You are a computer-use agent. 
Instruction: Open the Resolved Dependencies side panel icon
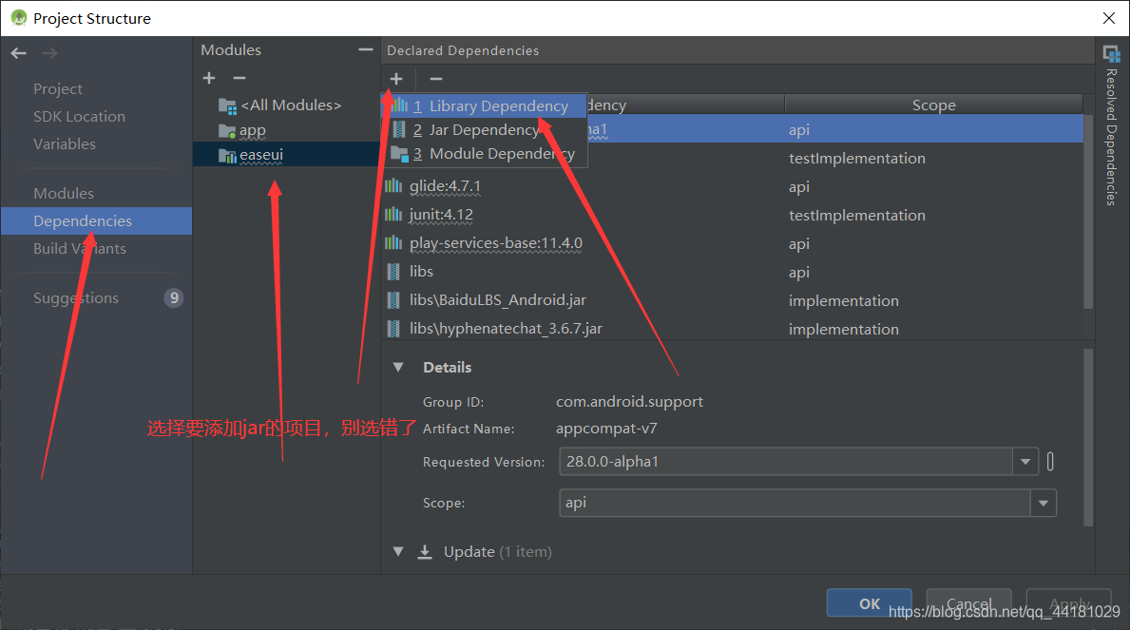pyautogui.click(x=1111, y=55)
